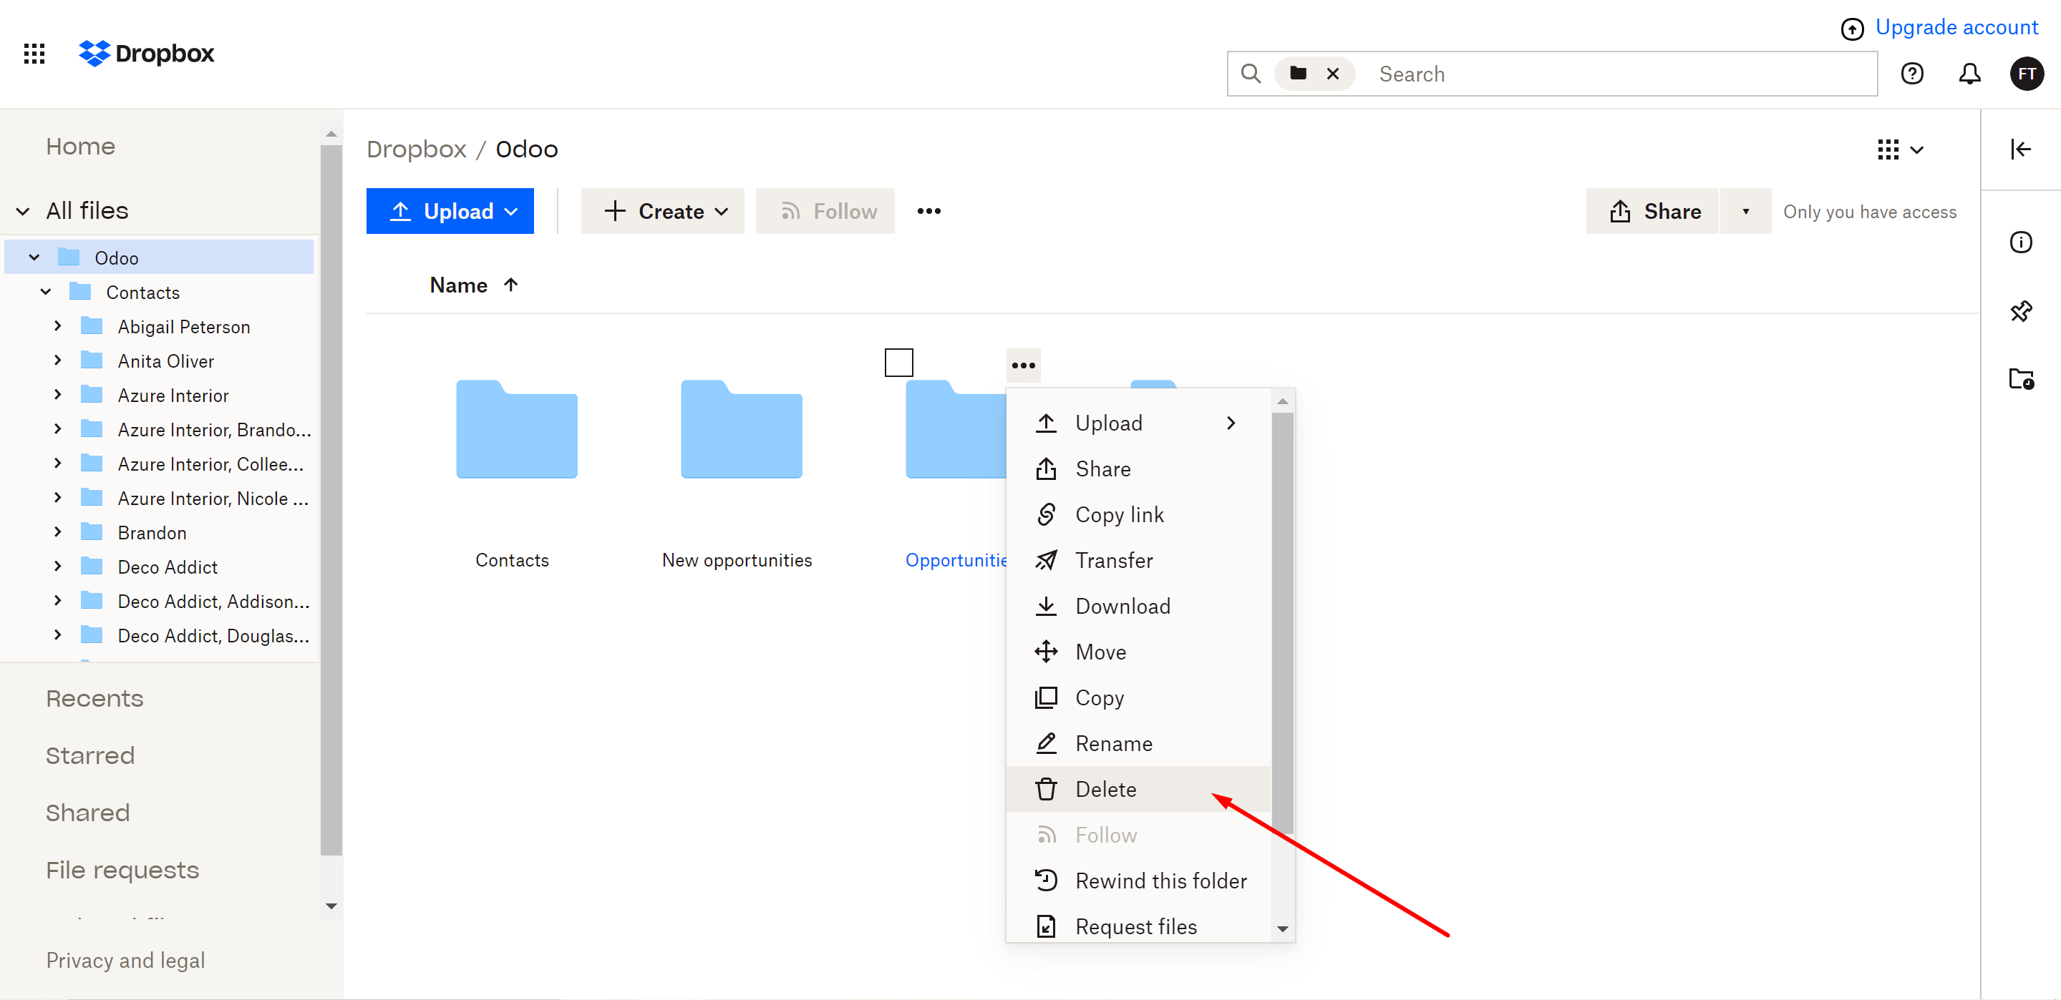Select Rewind this folder entry

[x=1138, y=881]
